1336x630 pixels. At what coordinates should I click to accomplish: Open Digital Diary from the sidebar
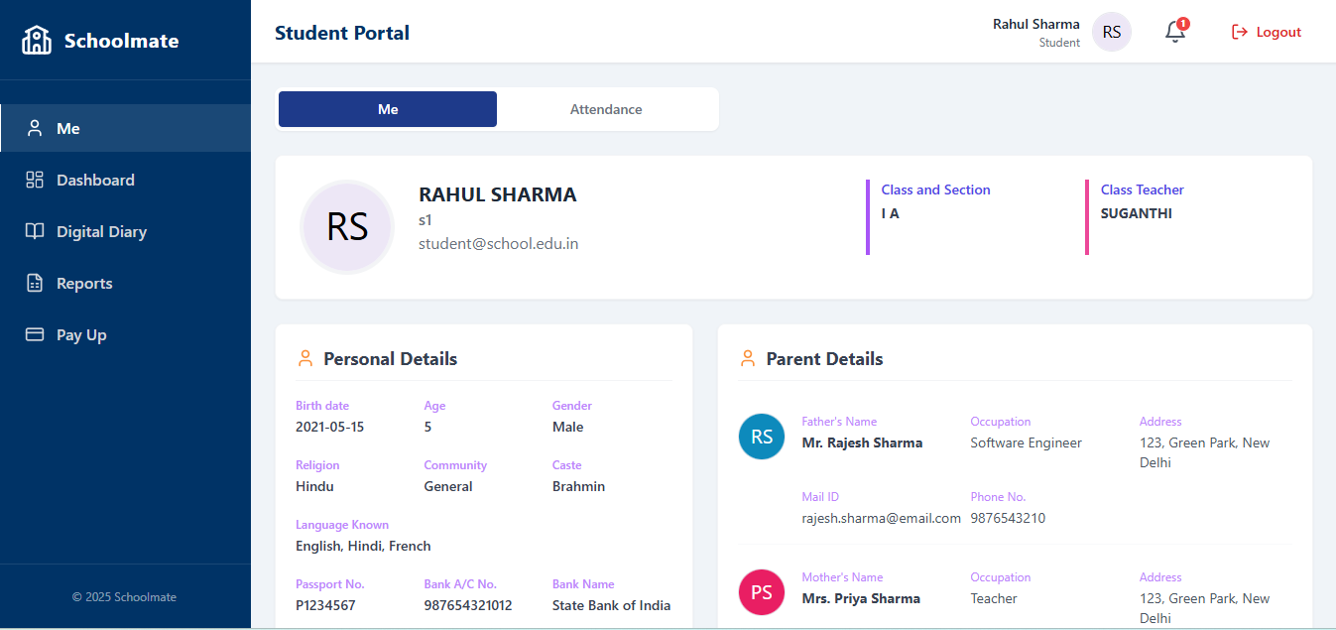(x=125, y=231)
